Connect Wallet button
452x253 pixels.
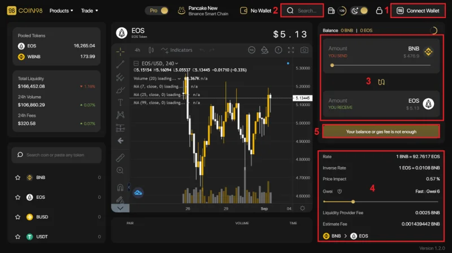point(418,11)
